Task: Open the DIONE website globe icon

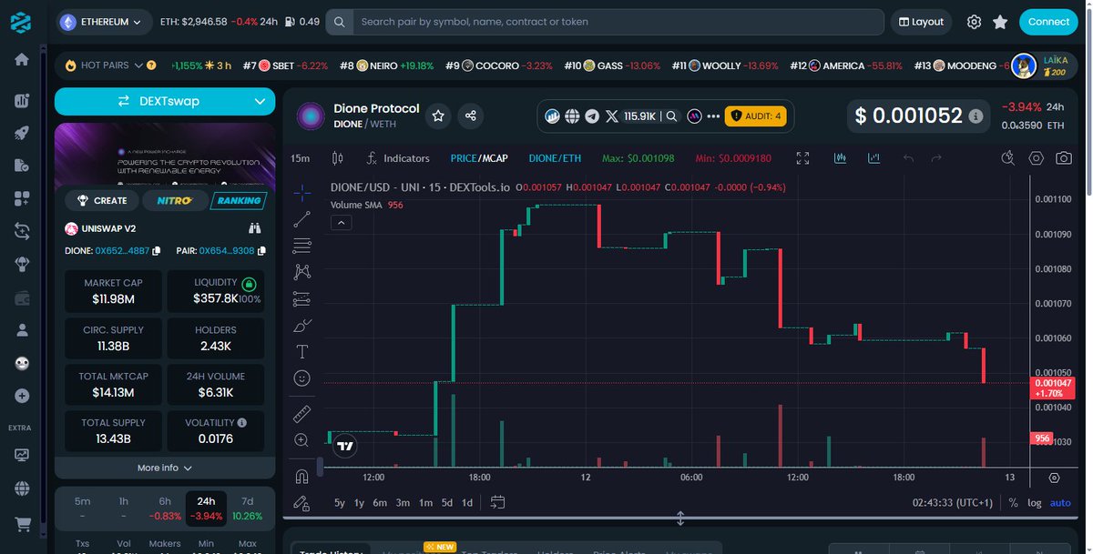Action: (x=572, y=116)
